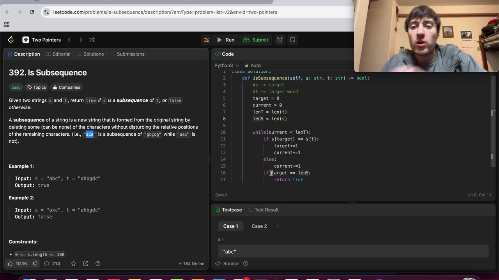Select the Code panel tab
This screenshot has width=499, height=280.
(224, 54)
